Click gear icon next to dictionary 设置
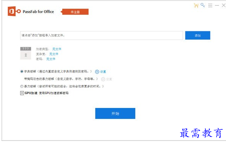Viewport: 226px width, 145px height. (x=97, y=72)
